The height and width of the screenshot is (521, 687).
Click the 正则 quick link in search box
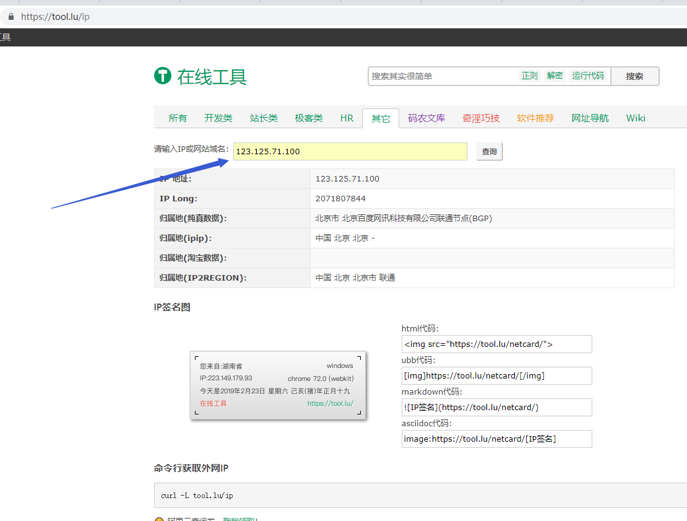(529, 76)
